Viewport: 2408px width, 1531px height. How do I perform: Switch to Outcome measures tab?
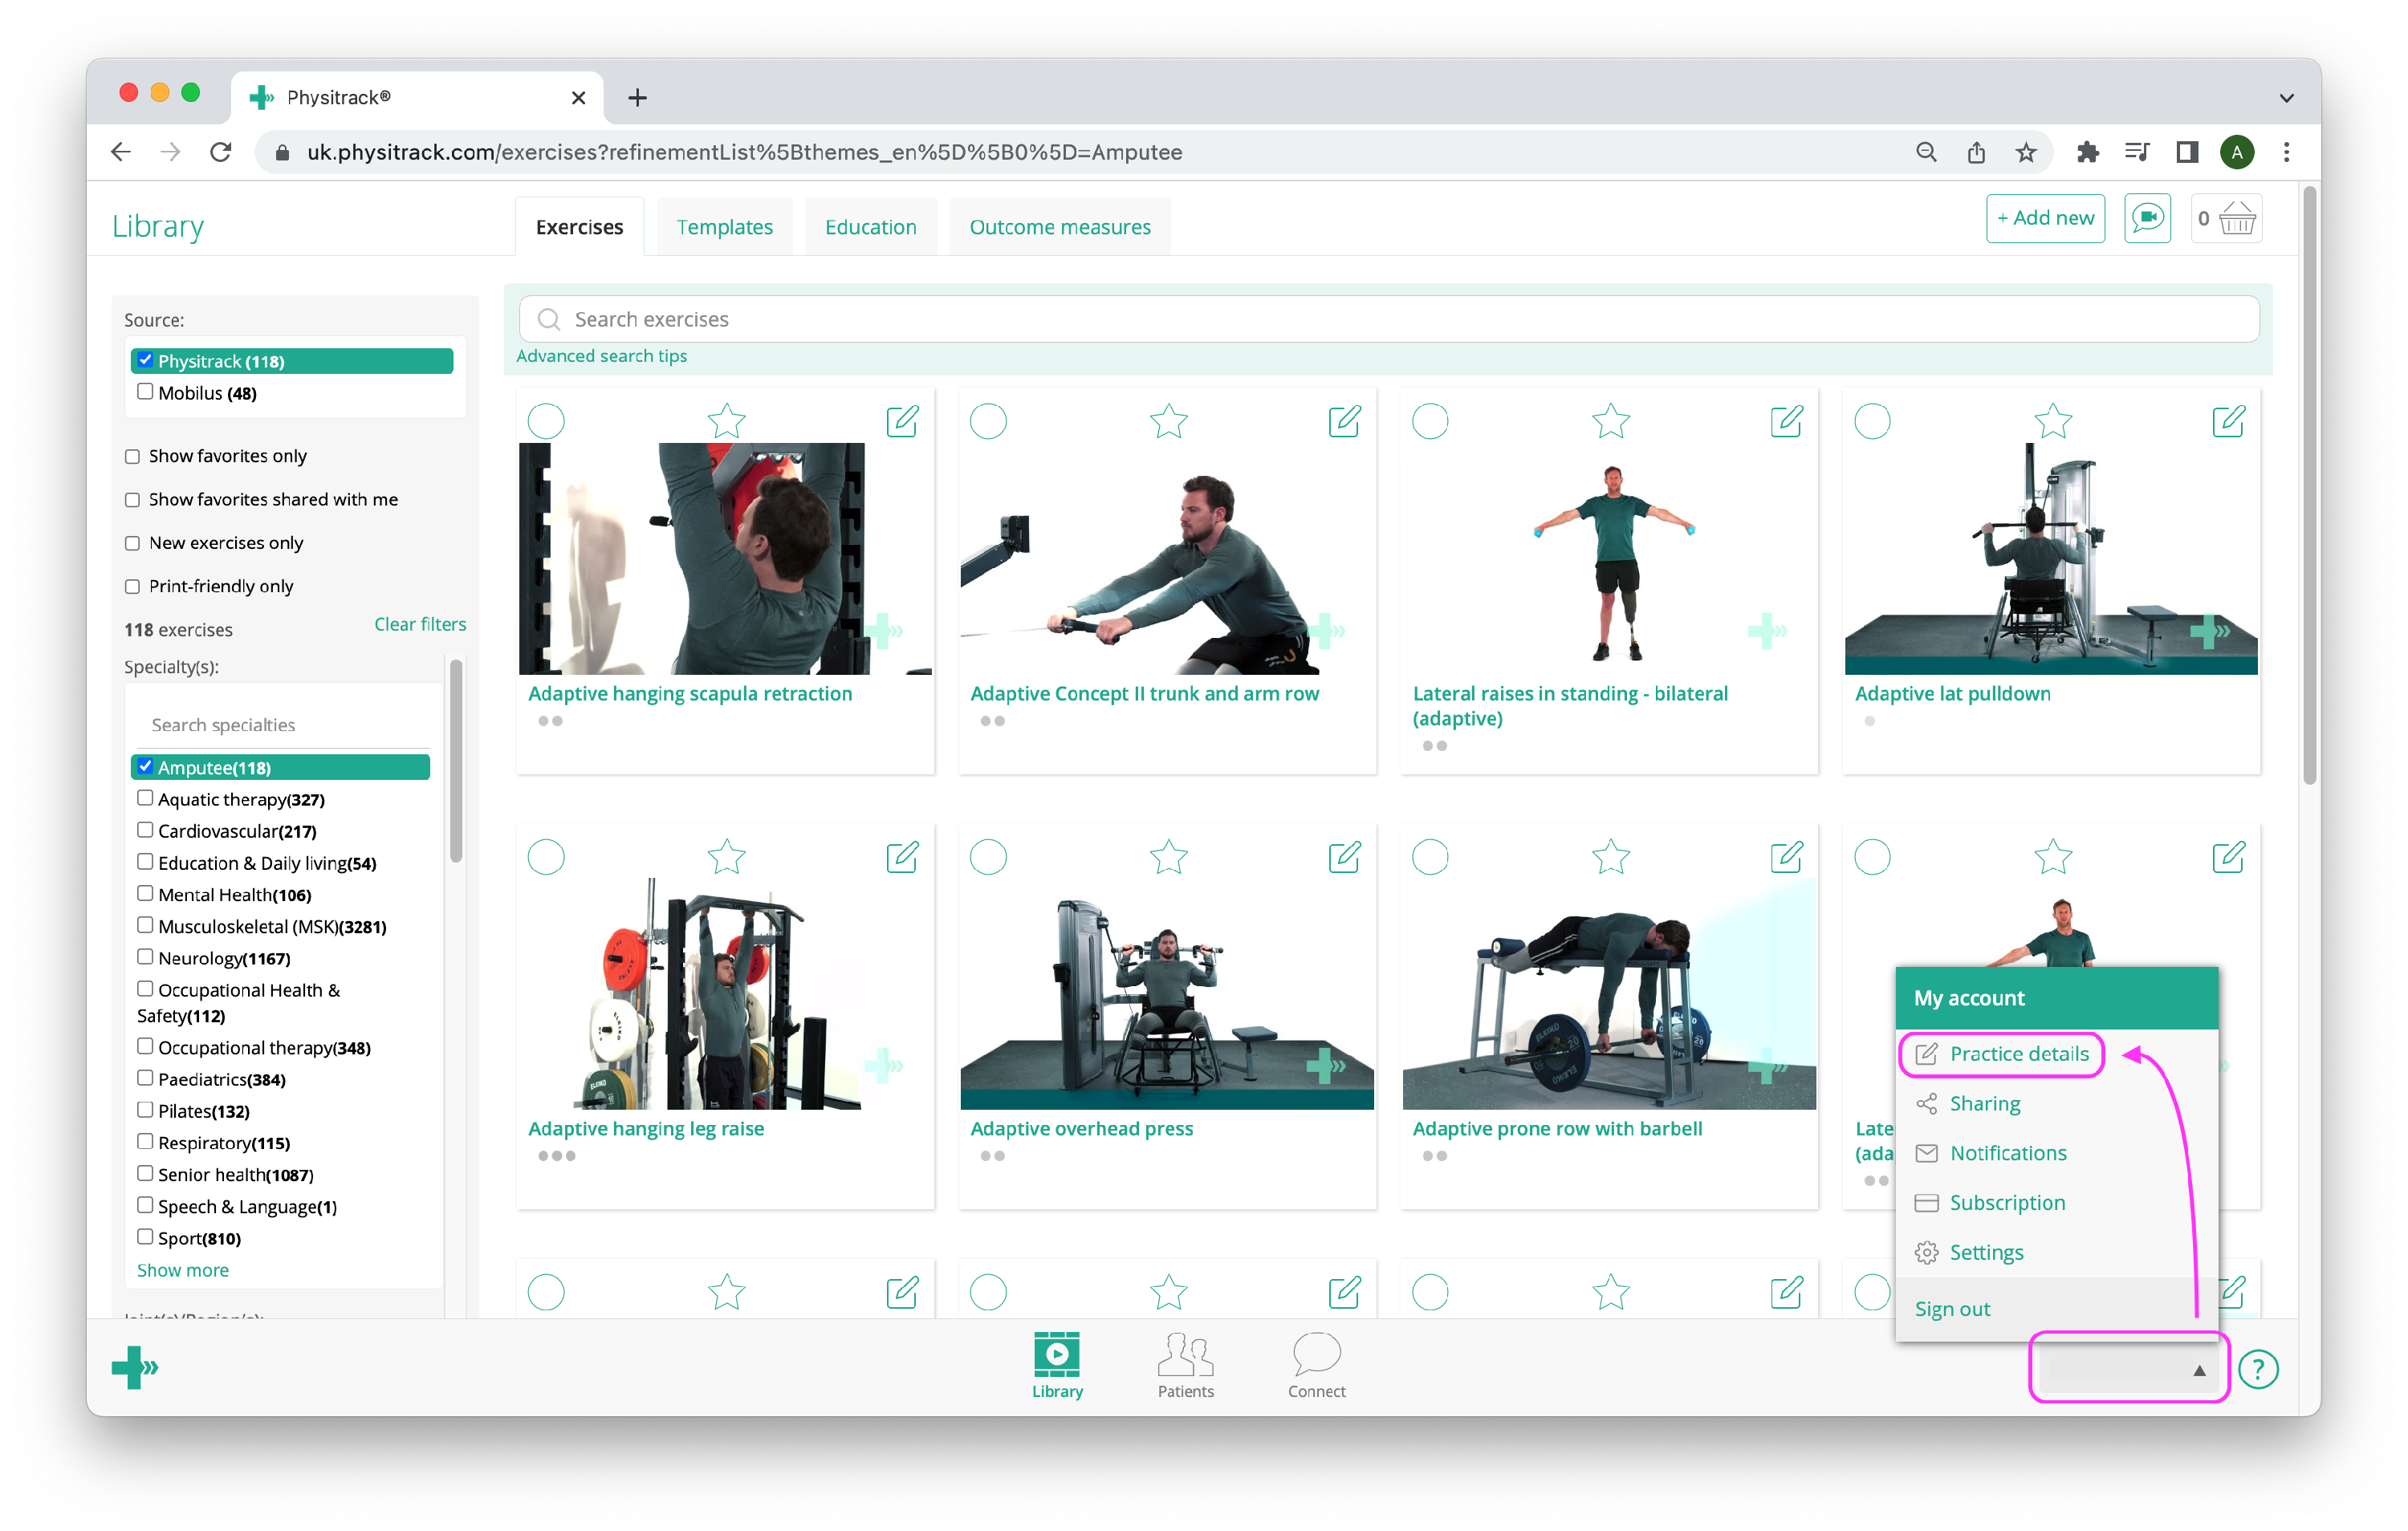1059,227
